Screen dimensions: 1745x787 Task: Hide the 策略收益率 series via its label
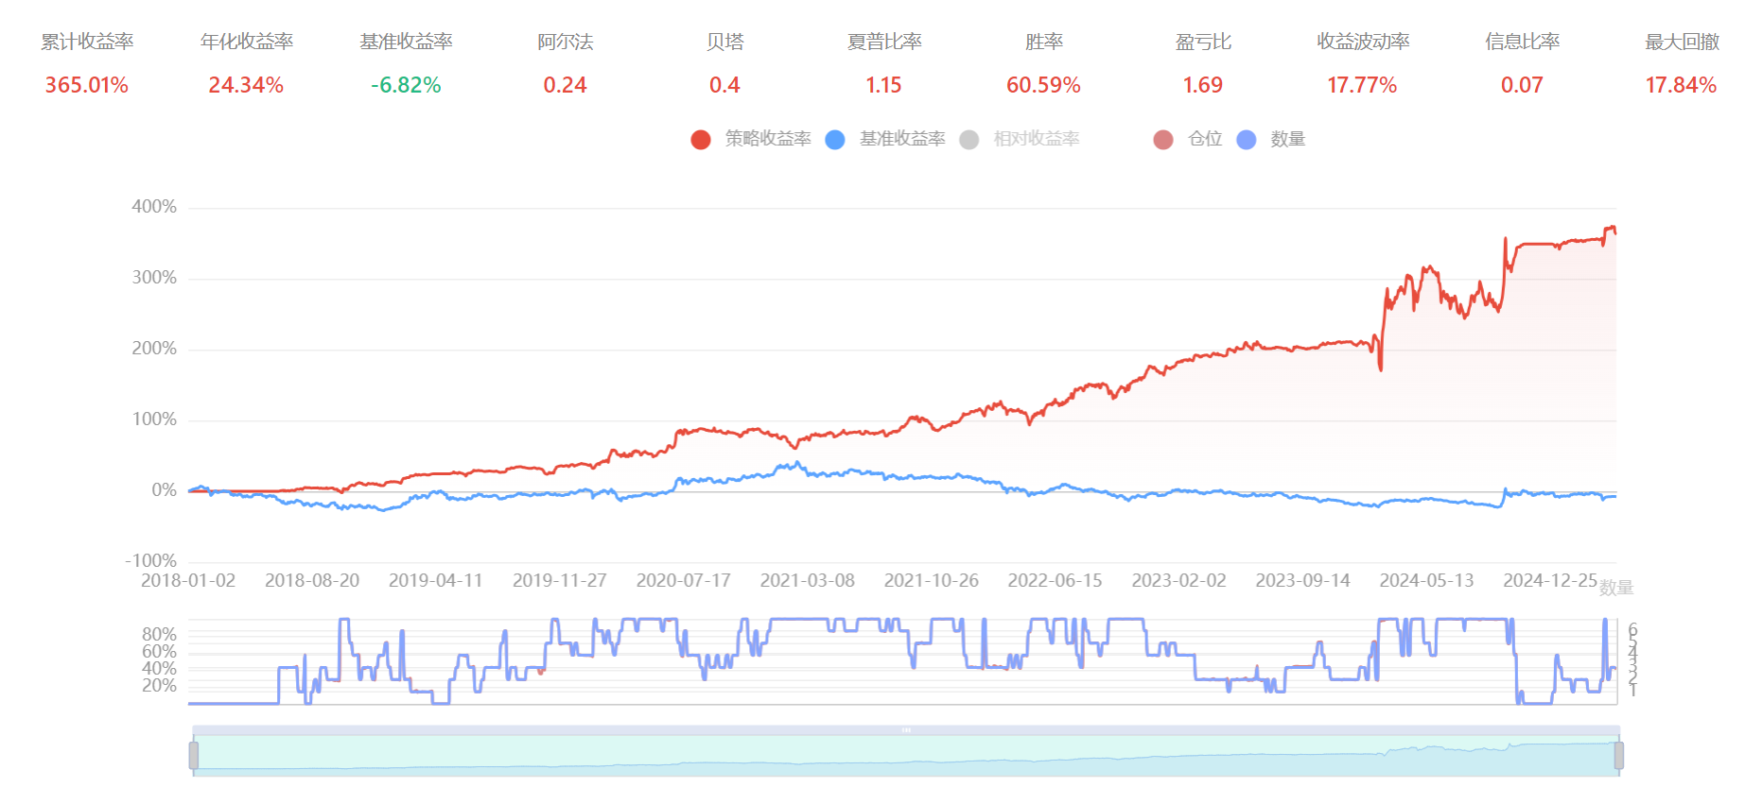point(768,139)
